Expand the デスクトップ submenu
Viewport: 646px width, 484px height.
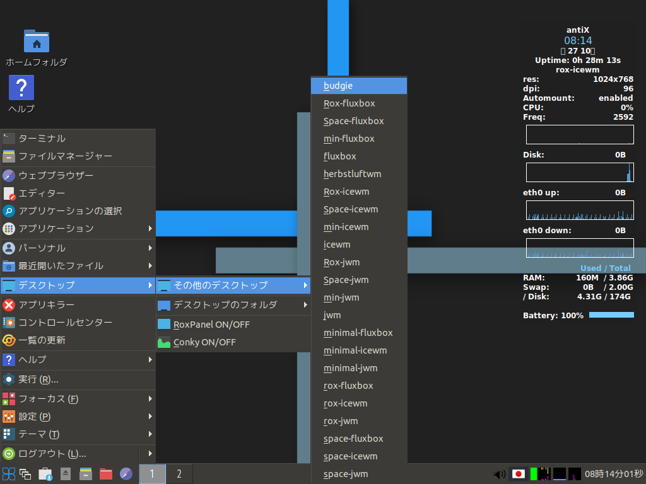(78, 285)
